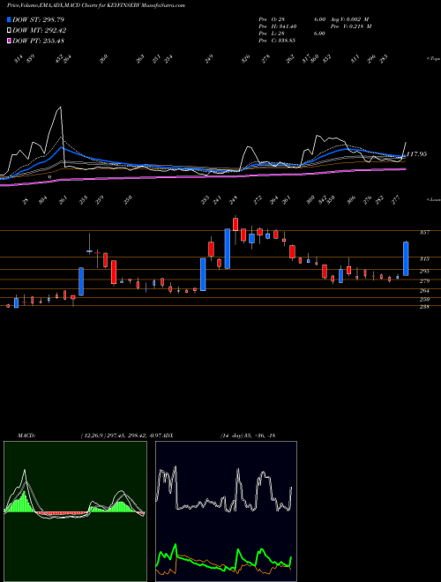
Task: Click the 238 price level label
Action: point(424,307)
